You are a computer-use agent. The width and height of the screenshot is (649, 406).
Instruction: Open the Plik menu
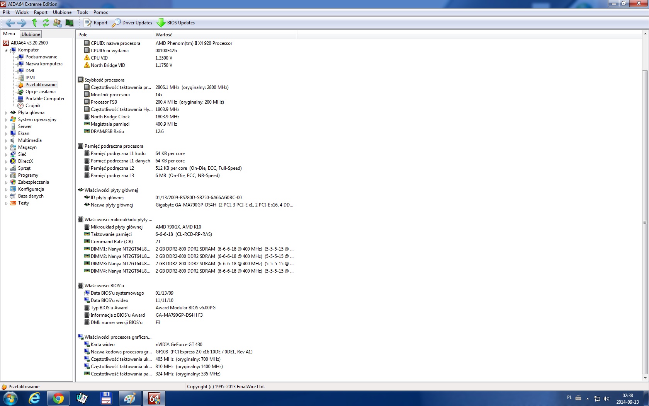click(7, 12)
